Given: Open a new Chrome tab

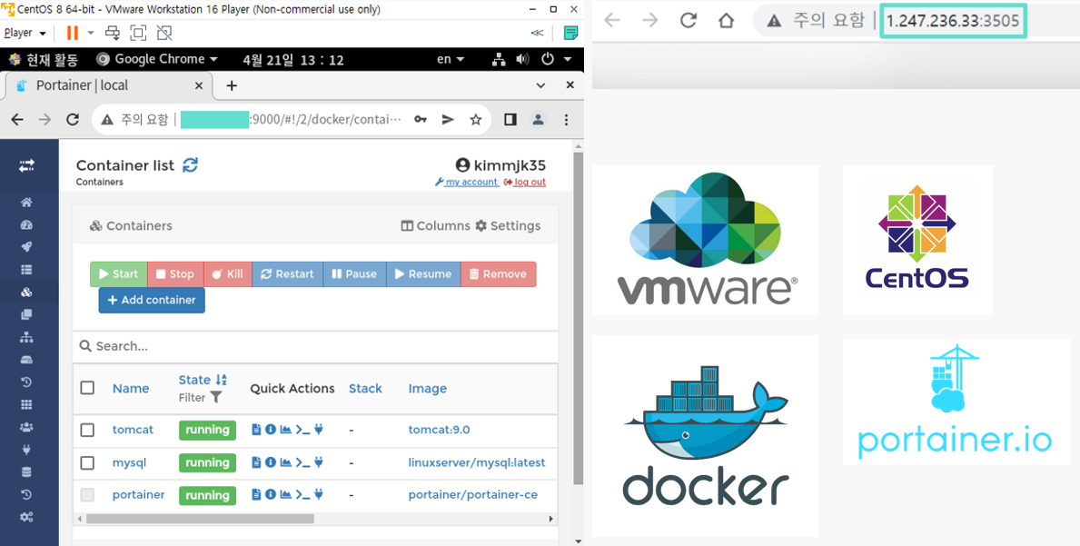Looking at the screenshot, I should point(232,85).
